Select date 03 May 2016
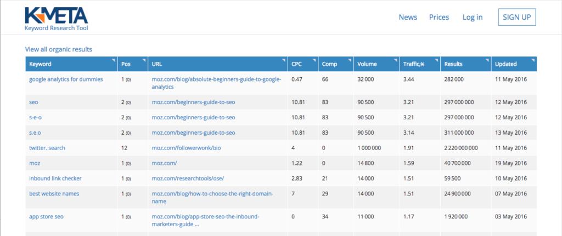 point(511,217)
